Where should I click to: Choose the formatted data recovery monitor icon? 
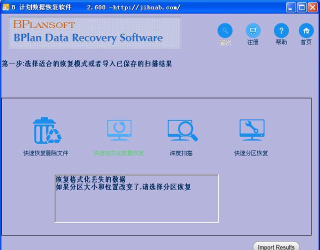click(119, 130)
